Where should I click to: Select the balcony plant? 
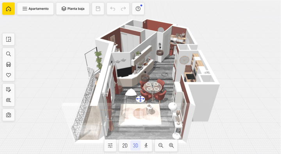tap(98, 60)
